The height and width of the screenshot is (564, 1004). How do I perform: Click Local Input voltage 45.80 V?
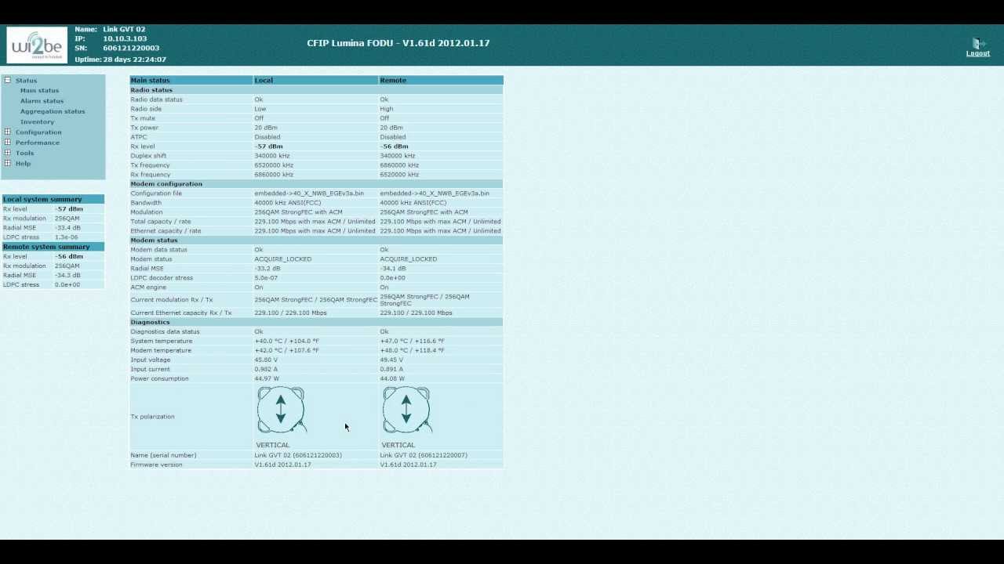point(266,360)
